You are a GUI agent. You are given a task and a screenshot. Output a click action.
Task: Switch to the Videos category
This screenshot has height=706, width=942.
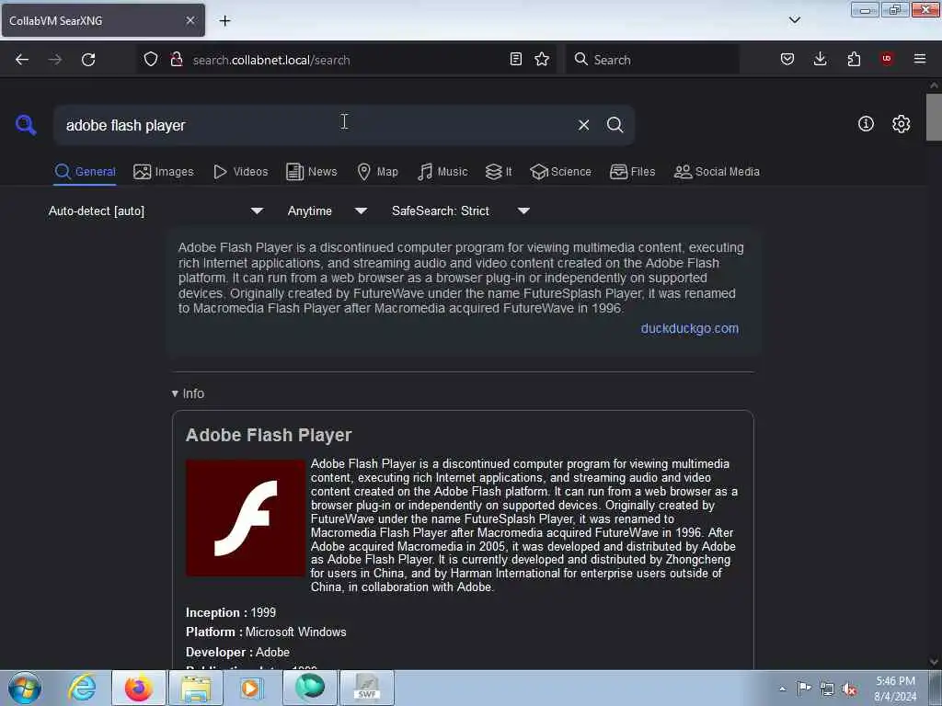240,172
